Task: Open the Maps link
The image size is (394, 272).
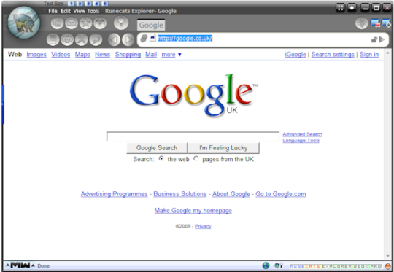Action: (82, 55)
